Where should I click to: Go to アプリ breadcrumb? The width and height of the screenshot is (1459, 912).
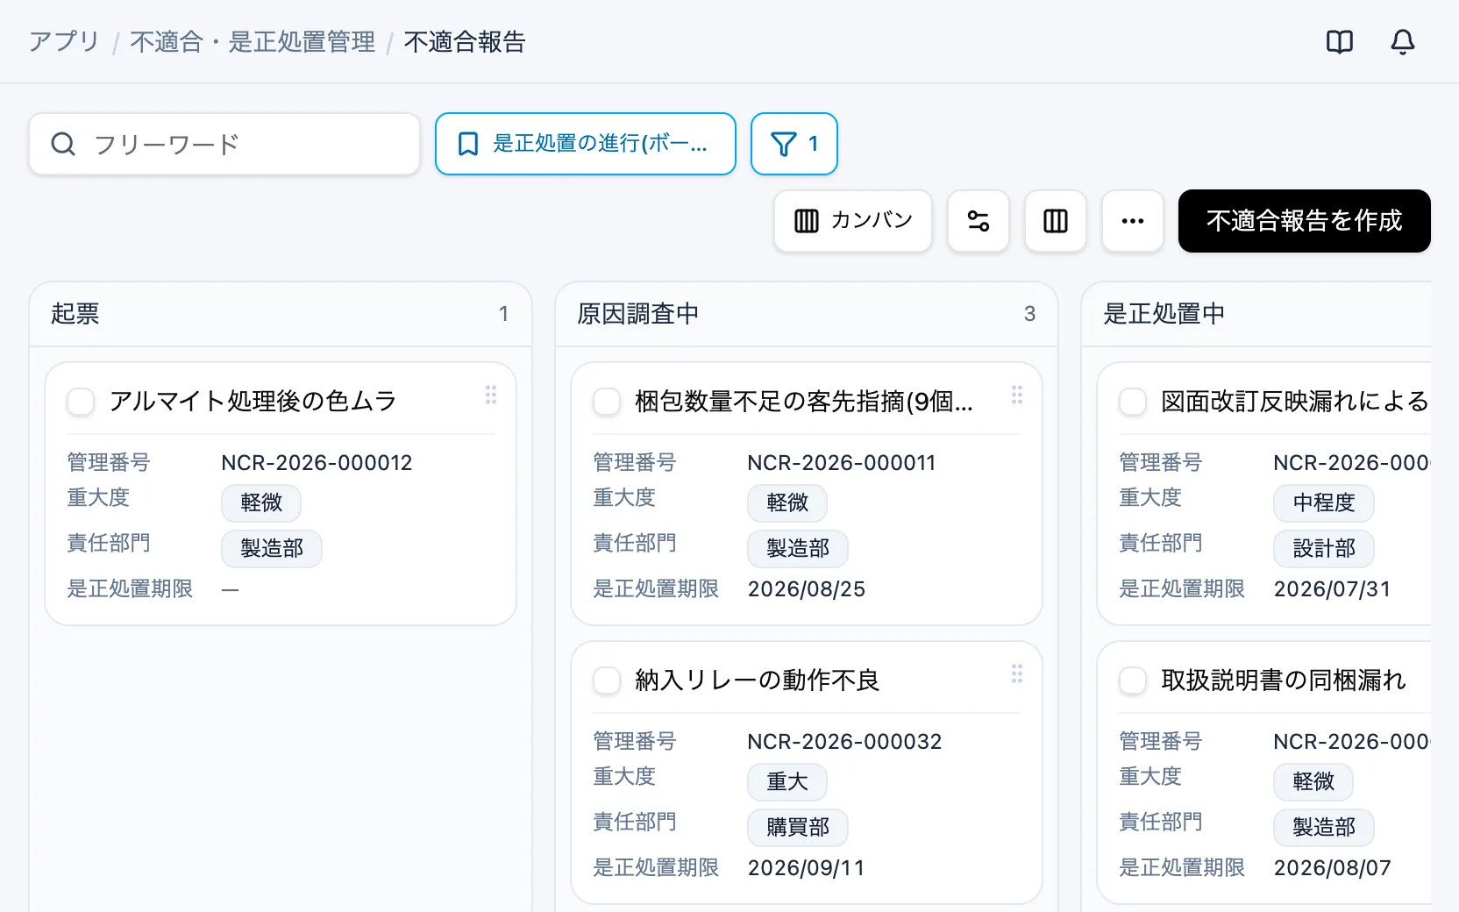[64, 41]
